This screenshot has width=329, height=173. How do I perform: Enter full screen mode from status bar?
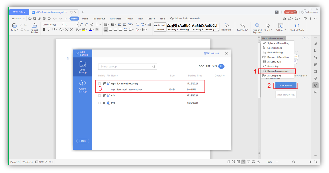pyautogui.click(x=233, y=162)
